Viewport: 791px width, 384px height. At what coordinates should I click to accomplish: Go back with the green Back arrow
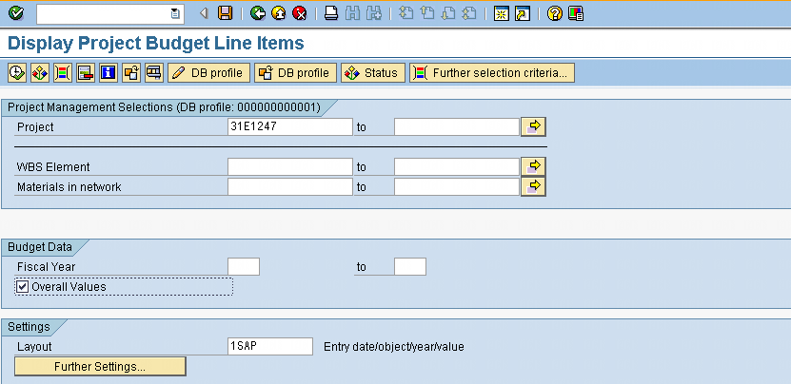(x=258, y=13)
